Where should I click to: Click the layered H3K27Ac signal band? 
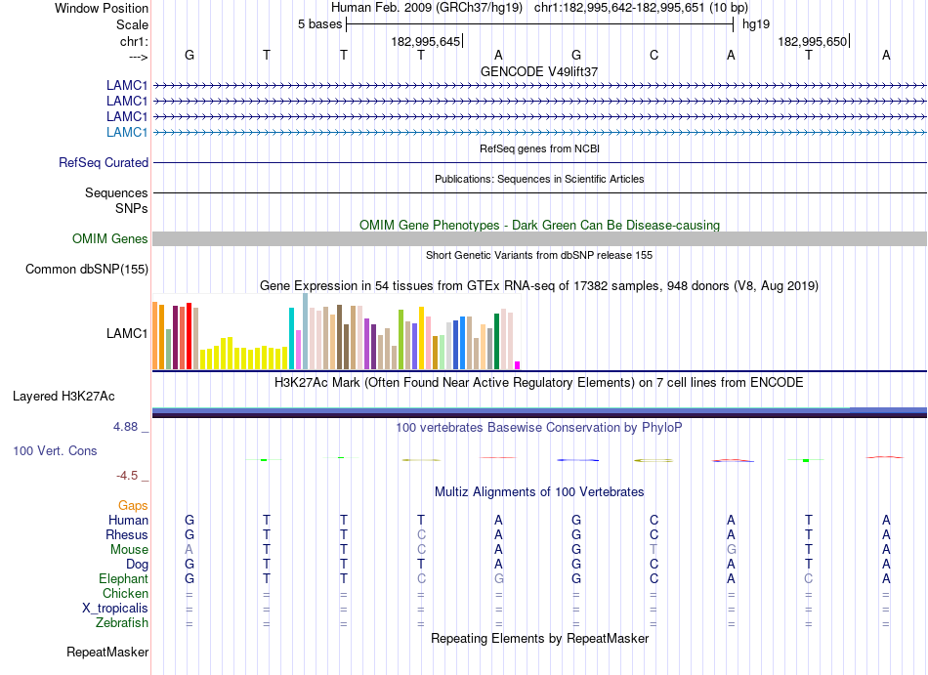point(539,412)
